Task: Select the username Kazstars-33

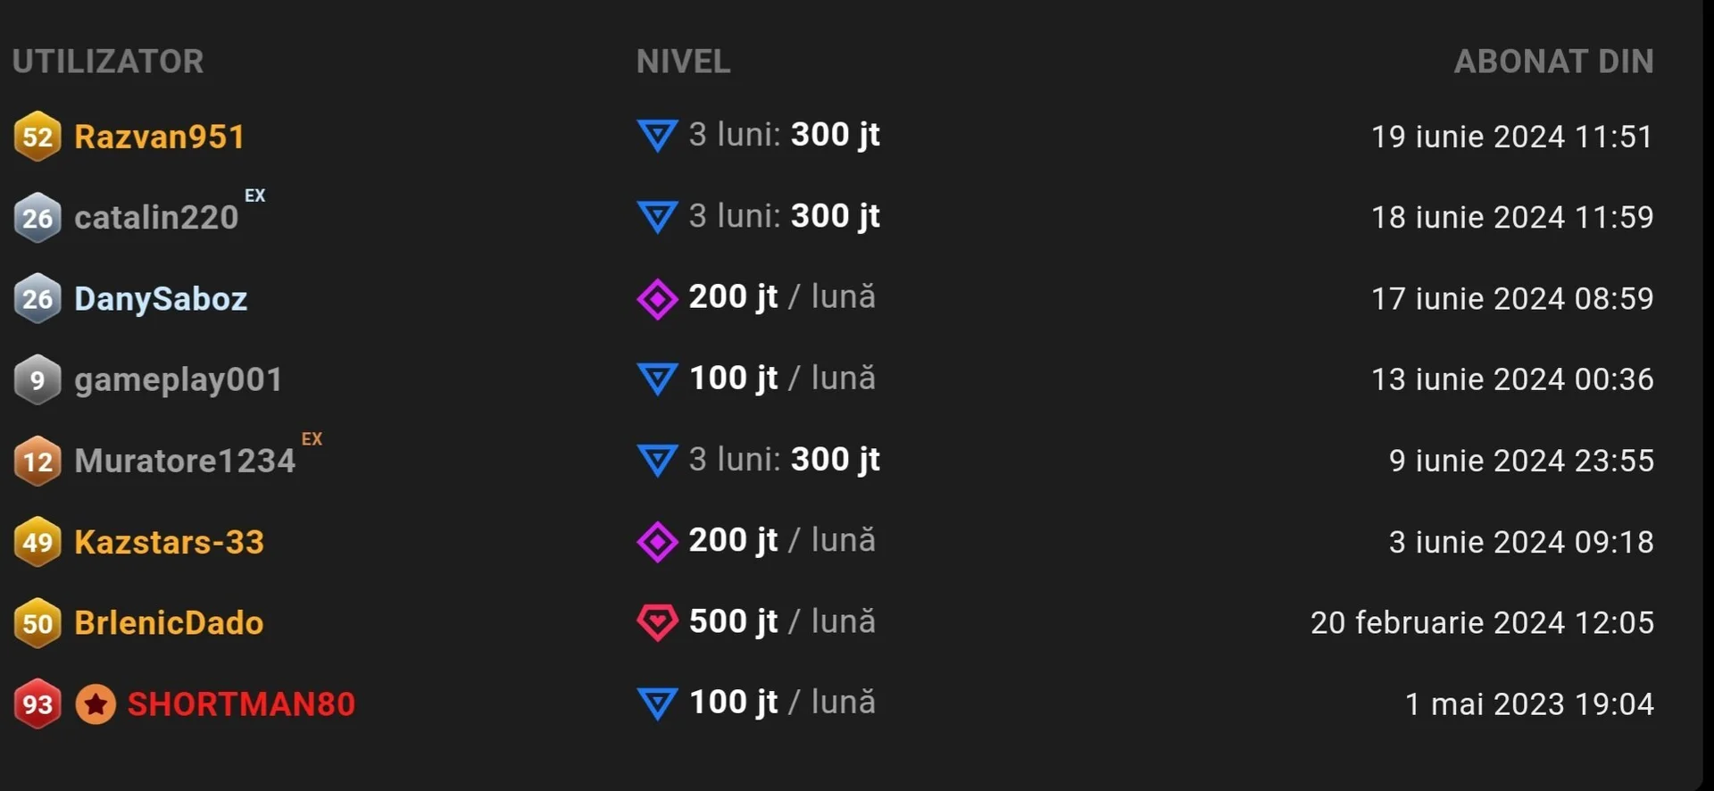Action: pos(169,542)
